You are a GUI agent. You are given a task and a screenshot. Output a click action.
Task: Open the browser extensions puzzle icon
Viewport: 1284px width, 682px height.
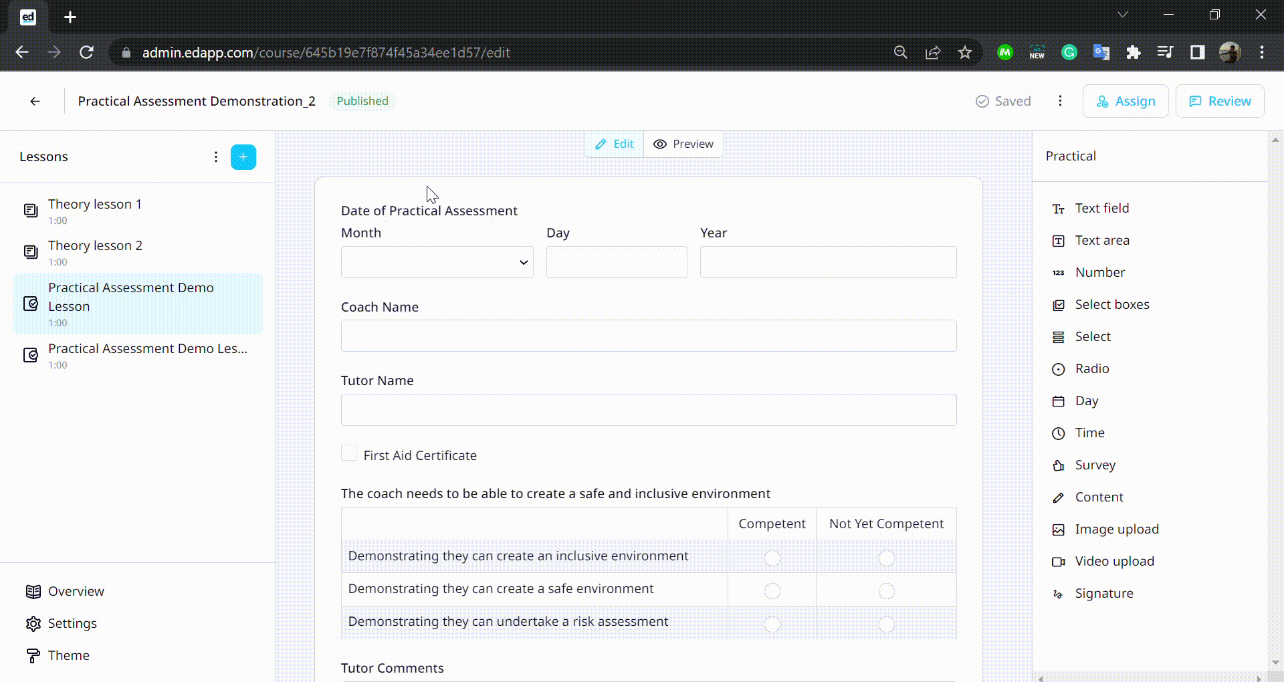(1133, 52)
